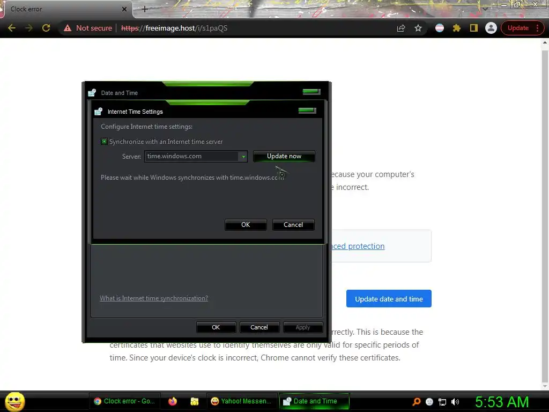Close the Internet Time Settings dialog
Screen dimensions: 549x412
pyautogui.click(x=307, y=111)
